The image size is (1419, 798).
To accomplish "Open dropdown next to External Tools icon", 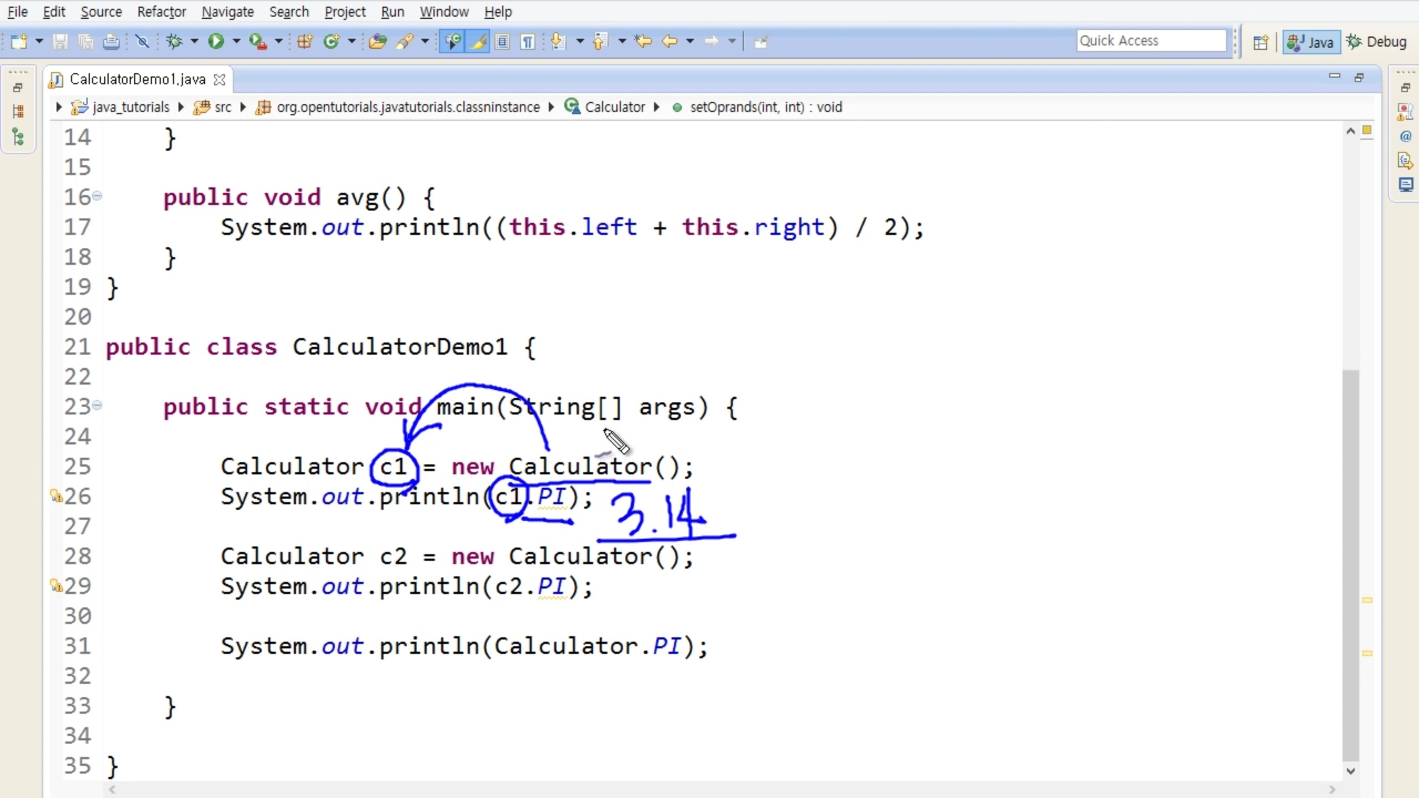I will tap(279, 42).
